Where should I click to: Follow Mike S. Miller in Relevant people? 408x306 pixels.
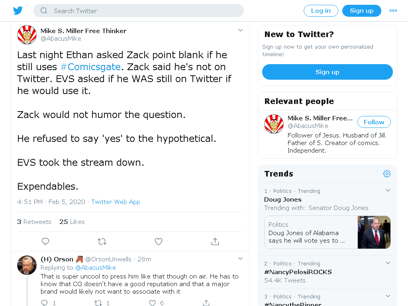tap(374, 122)
